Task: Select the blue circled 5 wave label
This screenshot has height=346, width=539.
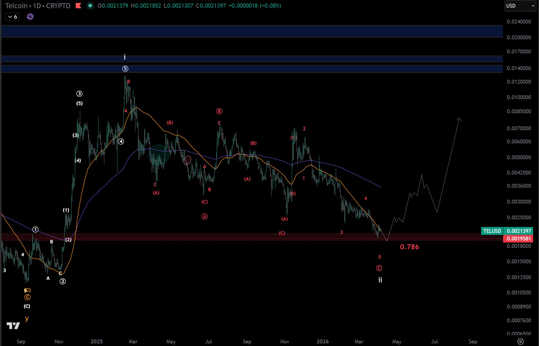Action: (125, 69)
